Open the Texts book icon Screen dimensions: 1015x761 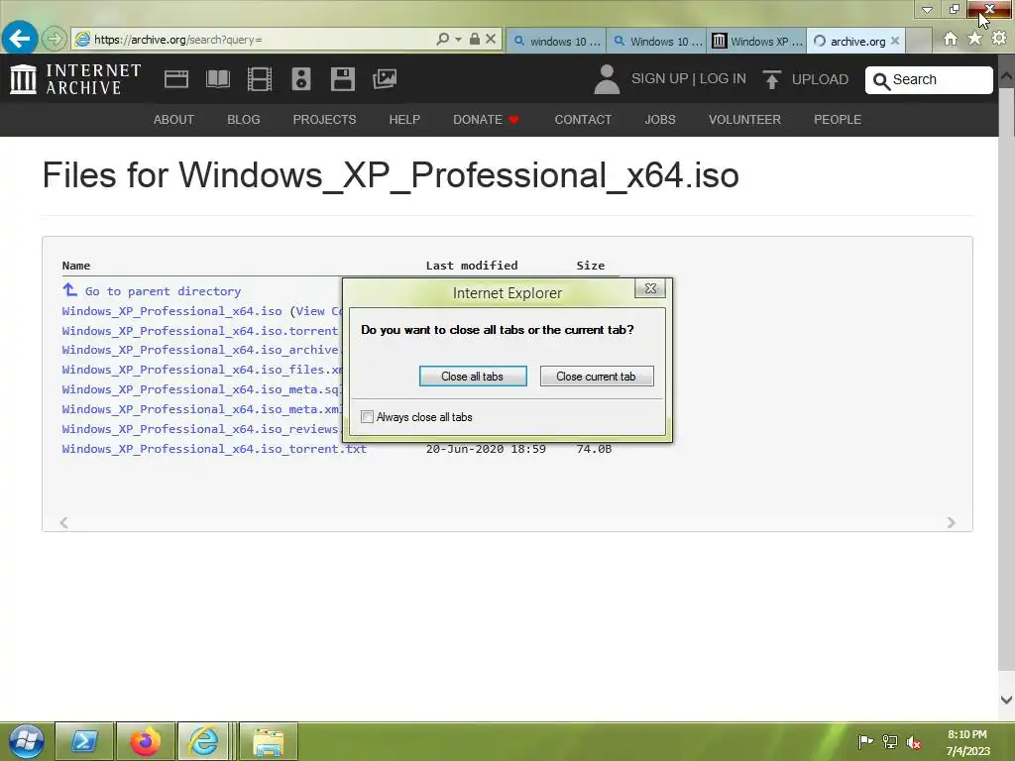217,79
